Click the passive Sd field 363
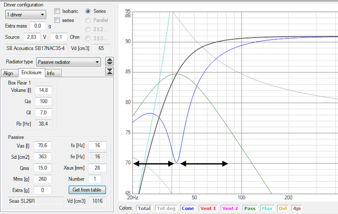 point(43,157)
